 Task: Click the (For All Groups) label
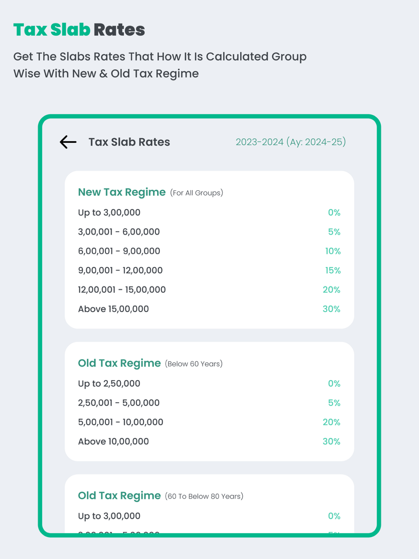(x=197, y=193)
